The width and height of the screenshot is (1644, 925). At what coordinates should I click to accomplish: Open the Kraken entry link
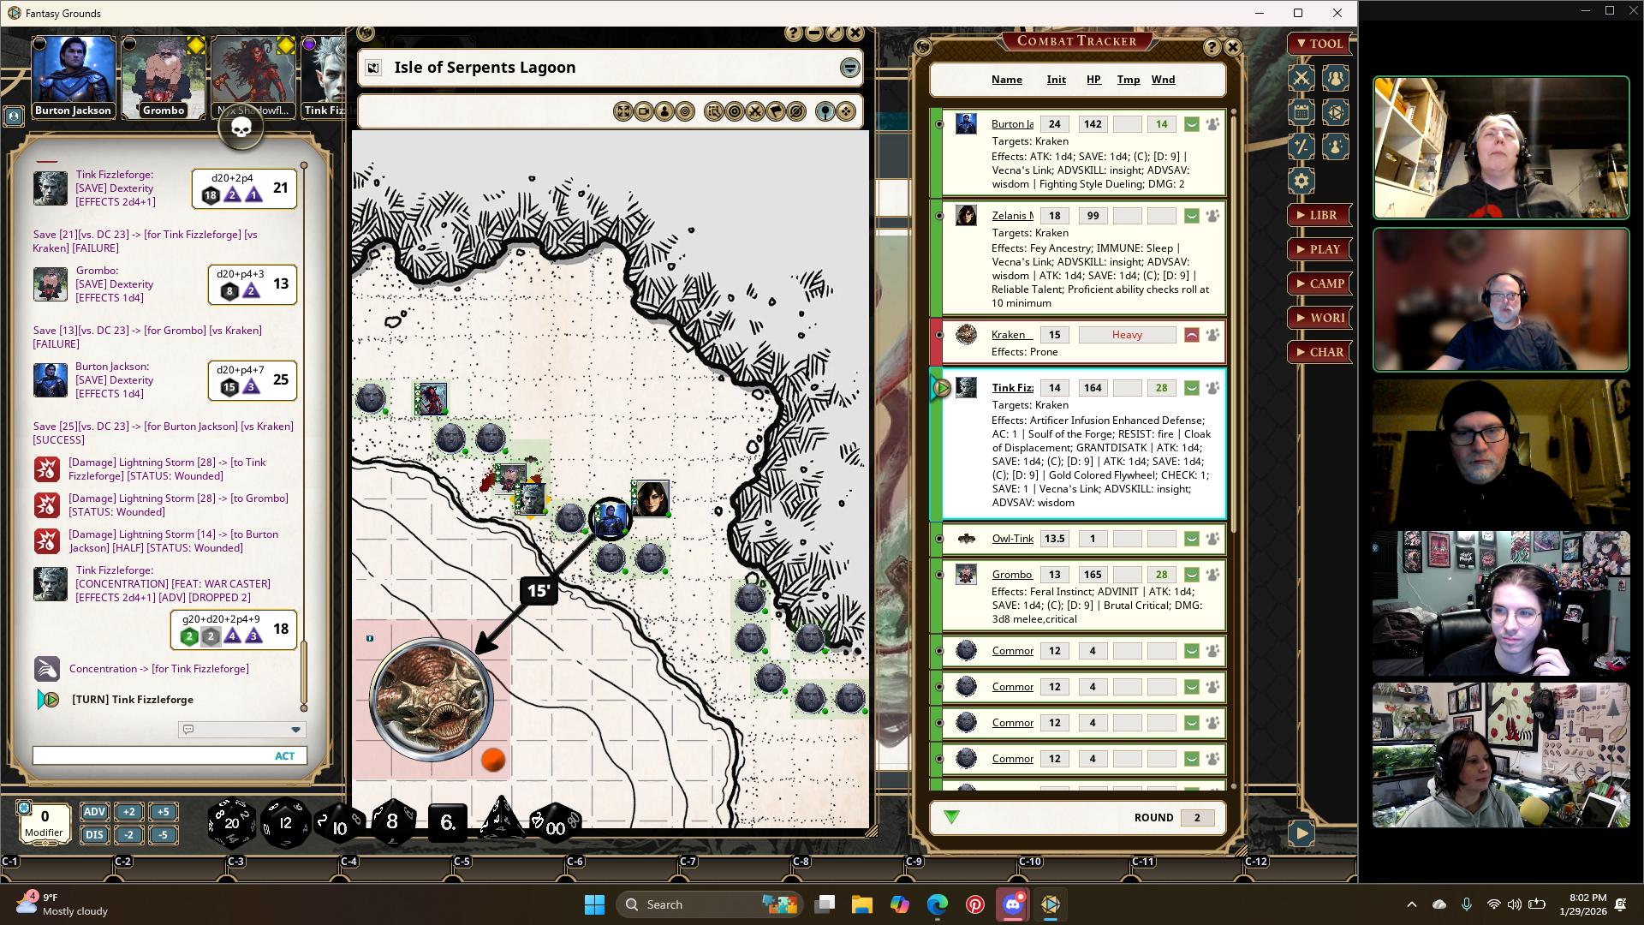click(x=1008, y=335)
